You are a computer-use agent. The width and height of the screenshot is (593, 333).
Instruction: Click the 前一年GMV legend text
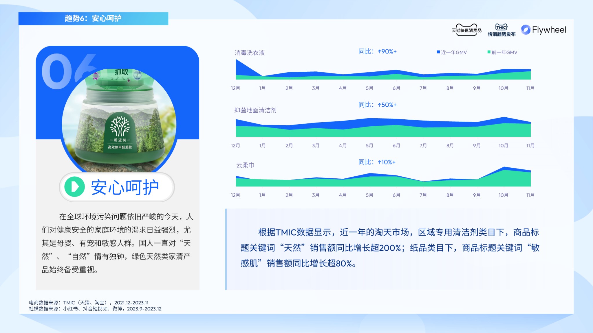point(504,52)
